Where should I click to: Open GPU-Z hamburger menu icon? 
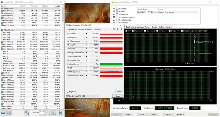coord(121,29)
